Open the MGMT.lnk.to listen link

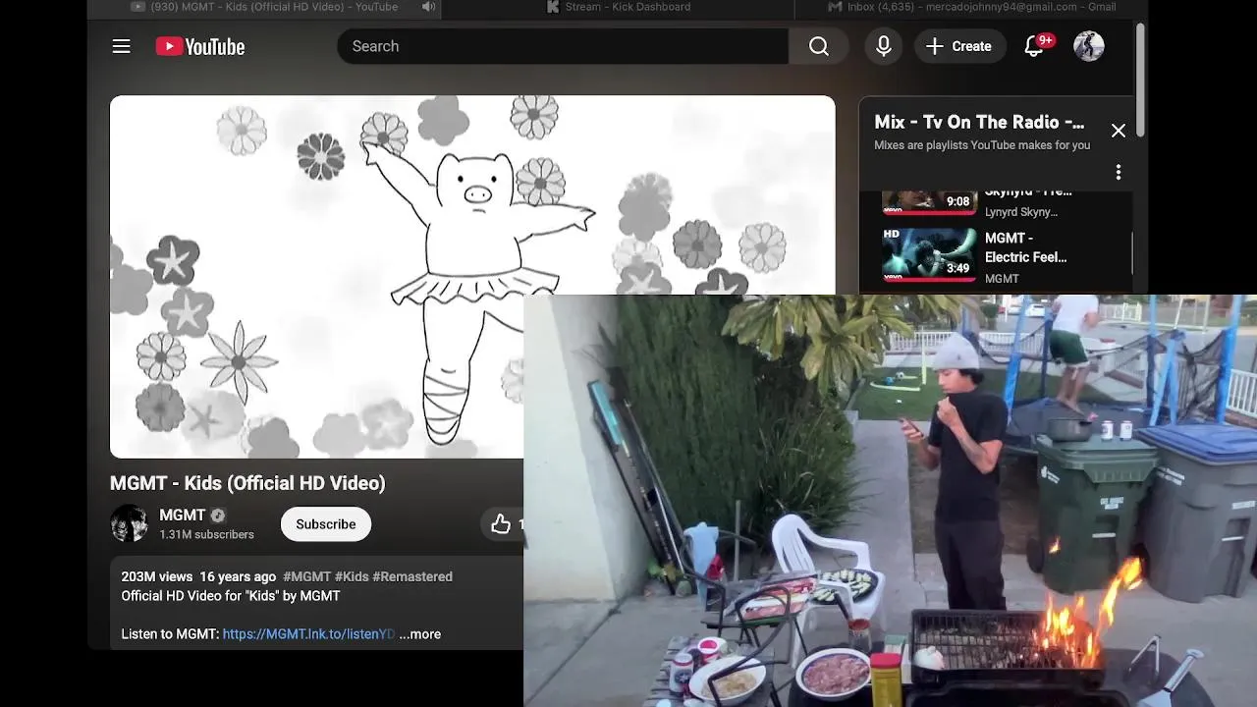[x=308, y=634]
